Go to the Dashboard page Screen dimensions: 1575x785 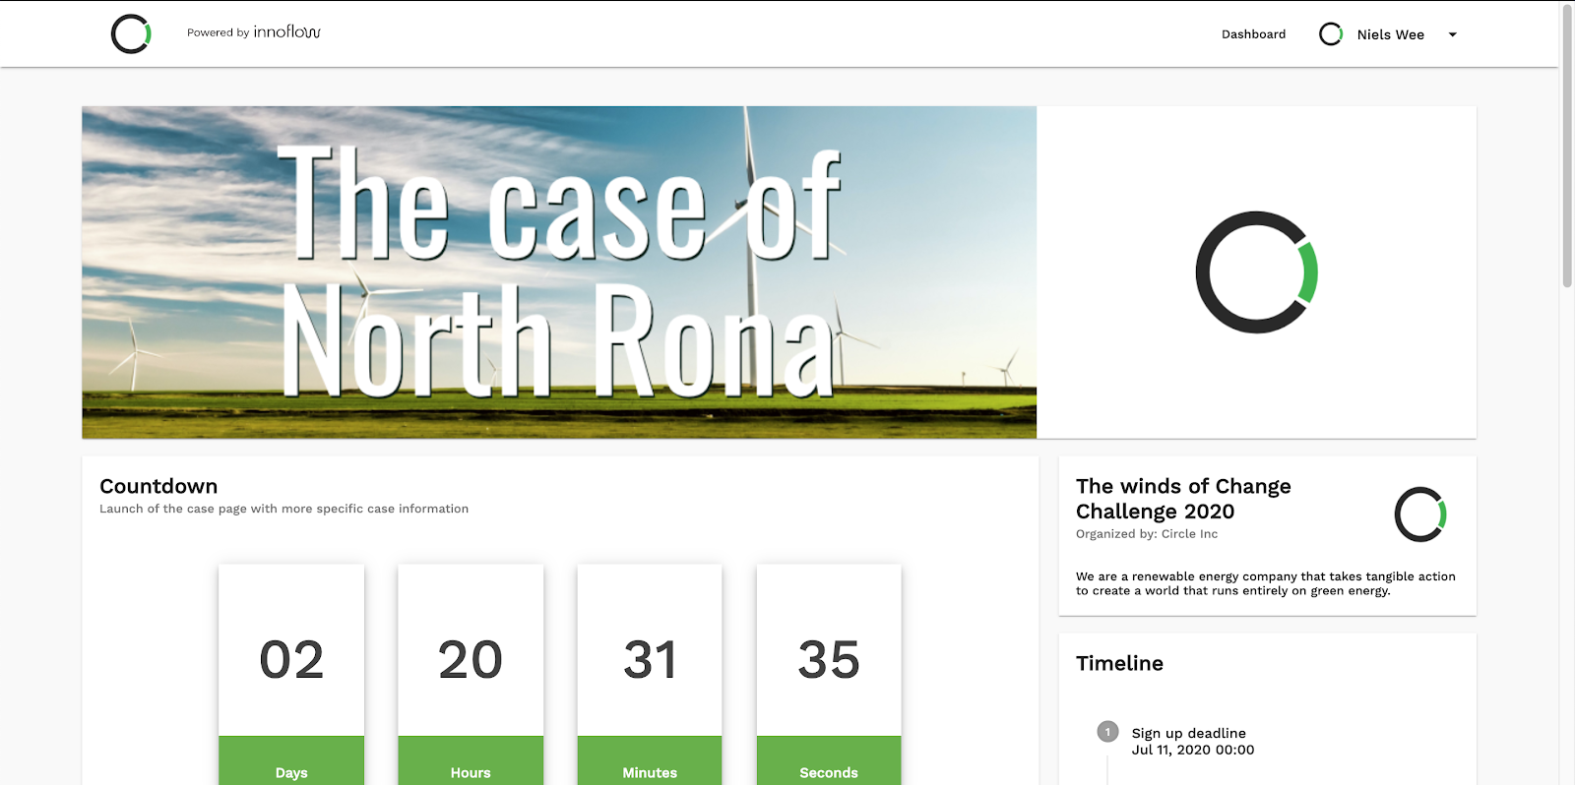tap(1253, 34)
